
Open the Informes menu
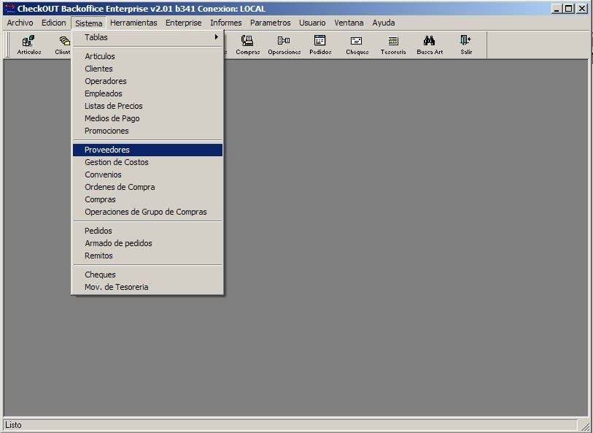click(226, 23)
